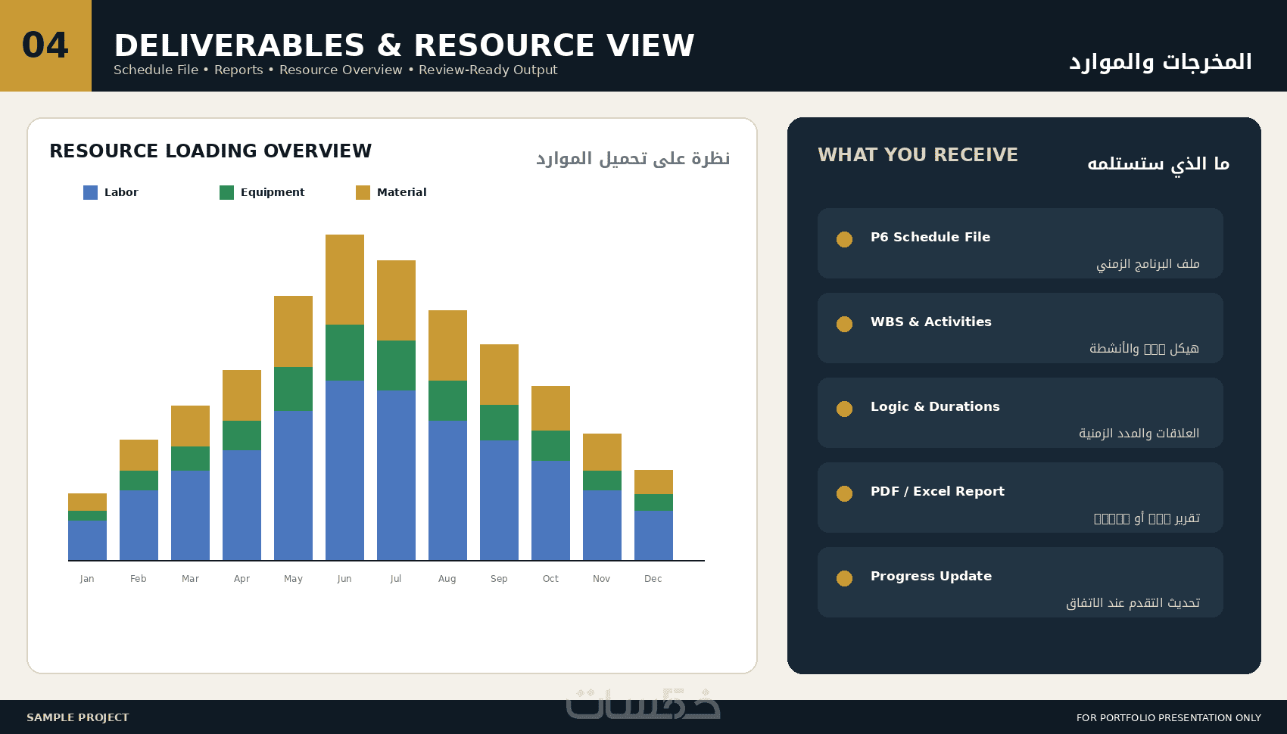Image resolution: width=1287 pixels, height=734 pixels.
Task: Click the tallest bar for Jun
Action: coord(344,397)
